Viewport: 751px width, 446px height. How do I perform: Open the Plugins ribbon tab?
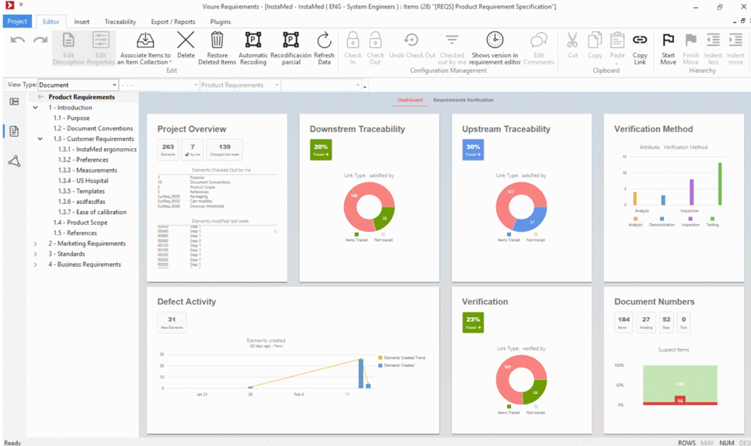click(x=221, y=22)
